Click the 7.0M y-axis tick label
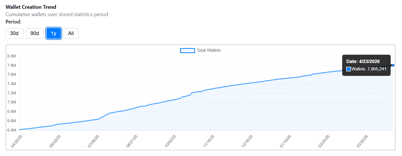The image size is (402, 156). [x=11, y=102]
